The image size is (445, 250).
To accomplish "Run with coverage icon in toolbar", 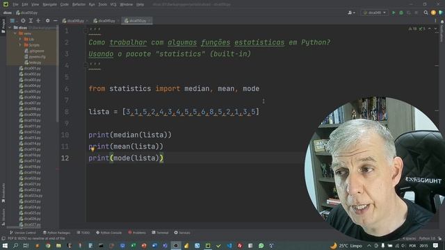I will click(x=409, y=12).
